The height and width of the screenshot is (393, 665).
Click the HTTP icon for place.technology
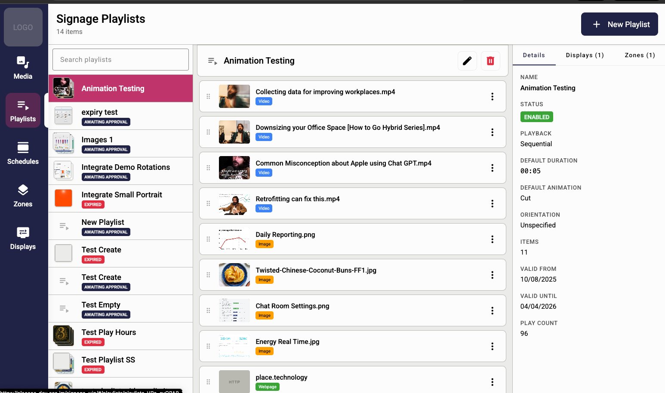234,381
